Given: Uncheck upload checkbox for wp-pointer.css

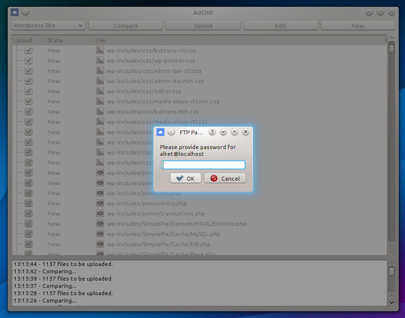Looking at the screenshot, I should click(28, 61).
